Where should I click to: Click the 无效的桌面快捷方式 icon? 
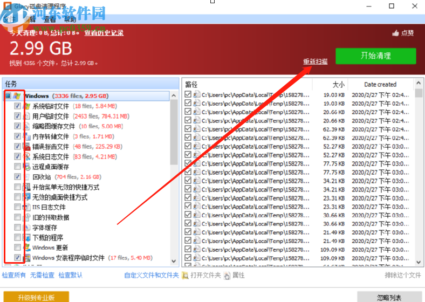(x=26, y=197)
